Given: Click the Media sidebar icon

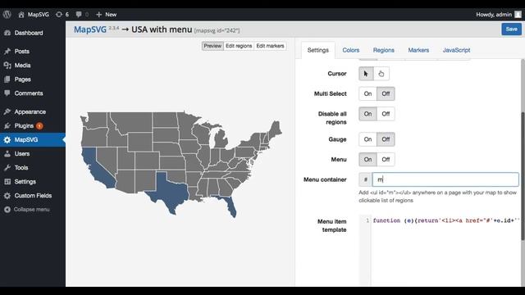Looking at the screenshot, I should (7, 66).
